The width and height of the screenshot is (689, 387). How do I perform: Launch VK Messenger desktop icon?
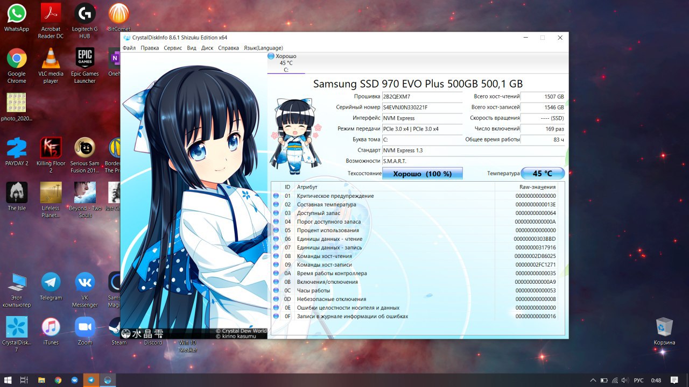85,290
